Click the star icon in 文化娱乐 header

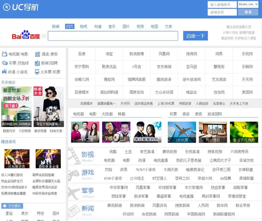tap(4, 206)
